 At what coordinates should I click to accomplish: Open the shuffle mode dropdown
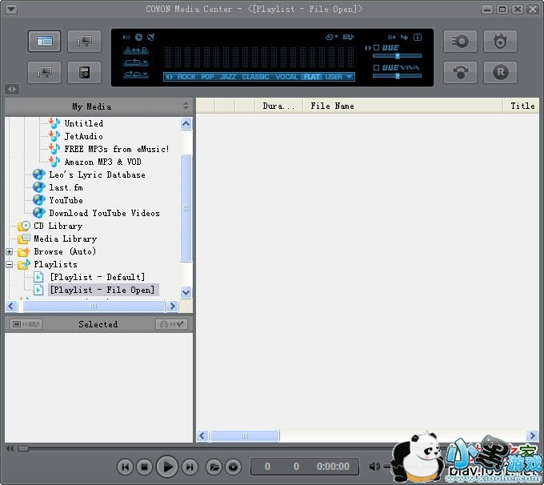[x=136, y=74]
